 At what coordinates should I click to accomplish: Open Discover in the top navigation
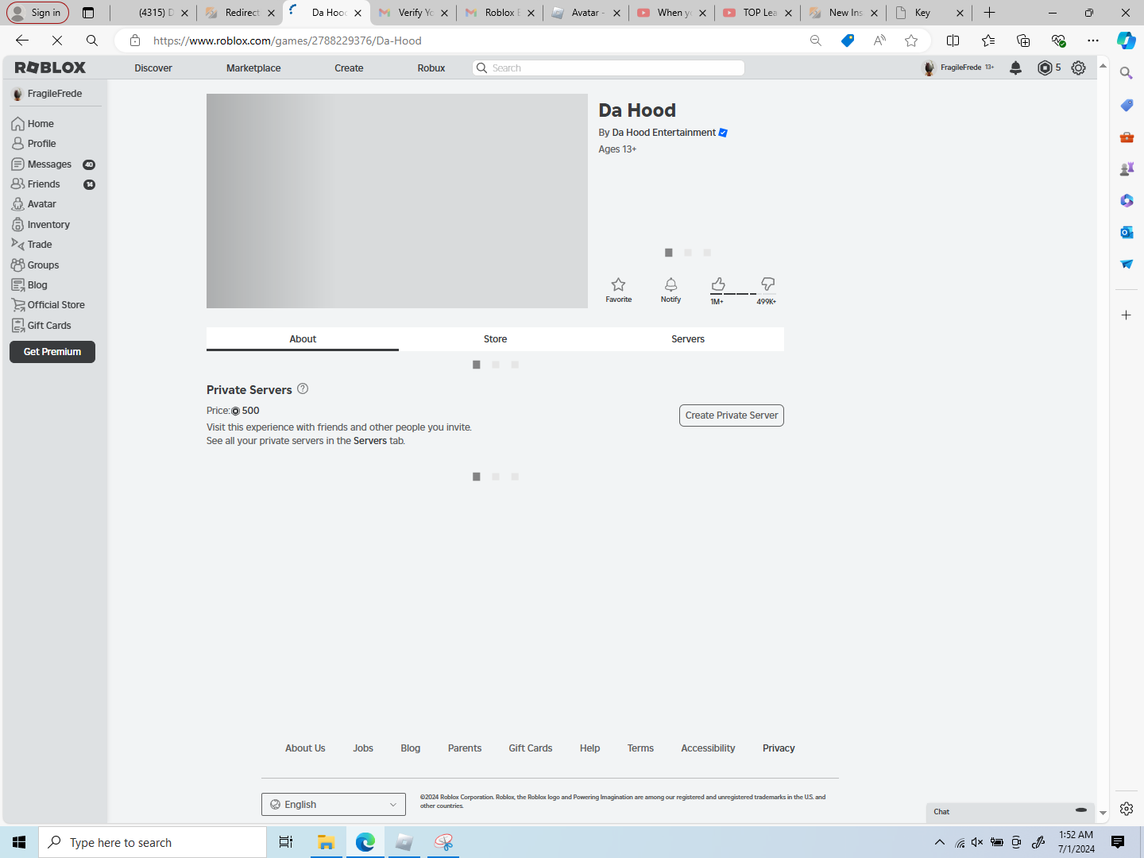(153, 68)
